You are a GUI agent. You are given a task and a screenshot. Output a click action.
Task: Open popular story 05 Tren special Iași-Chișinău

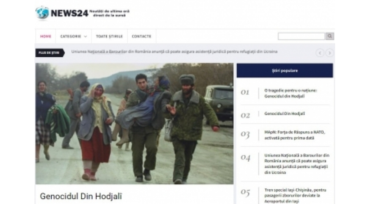pyautogui.click(x=295, y=196)
